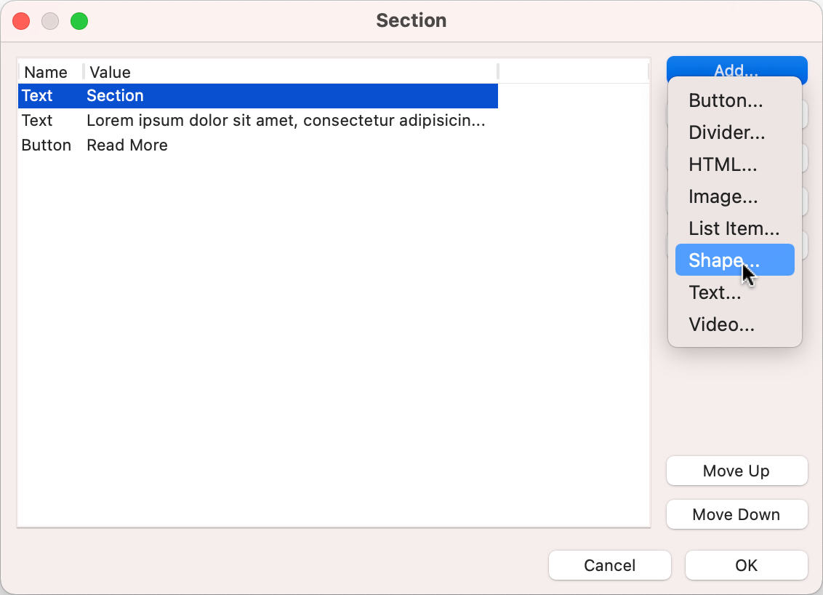This screenshot has height=595, width=823.
Task: Choose Text... from the Add menu
Action: (x=715, y=292)
